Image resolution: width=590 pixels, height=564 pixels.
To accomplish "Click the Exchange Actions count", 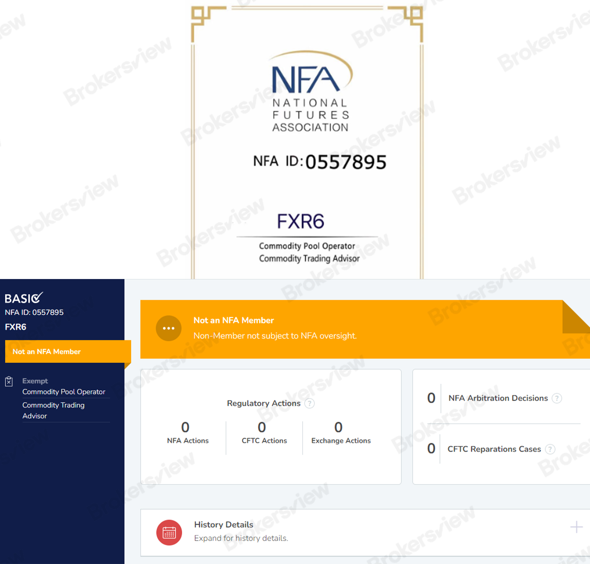I will pyautogui.click(x=338, y=427).
